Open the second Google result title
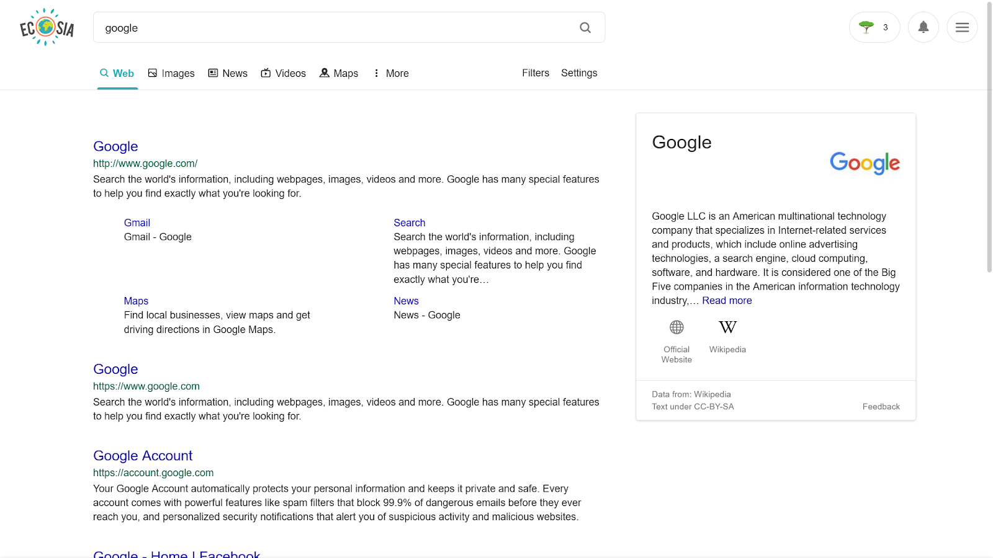Image resolution: width=993 pixels, height=558 pixels. coord(115,369)
